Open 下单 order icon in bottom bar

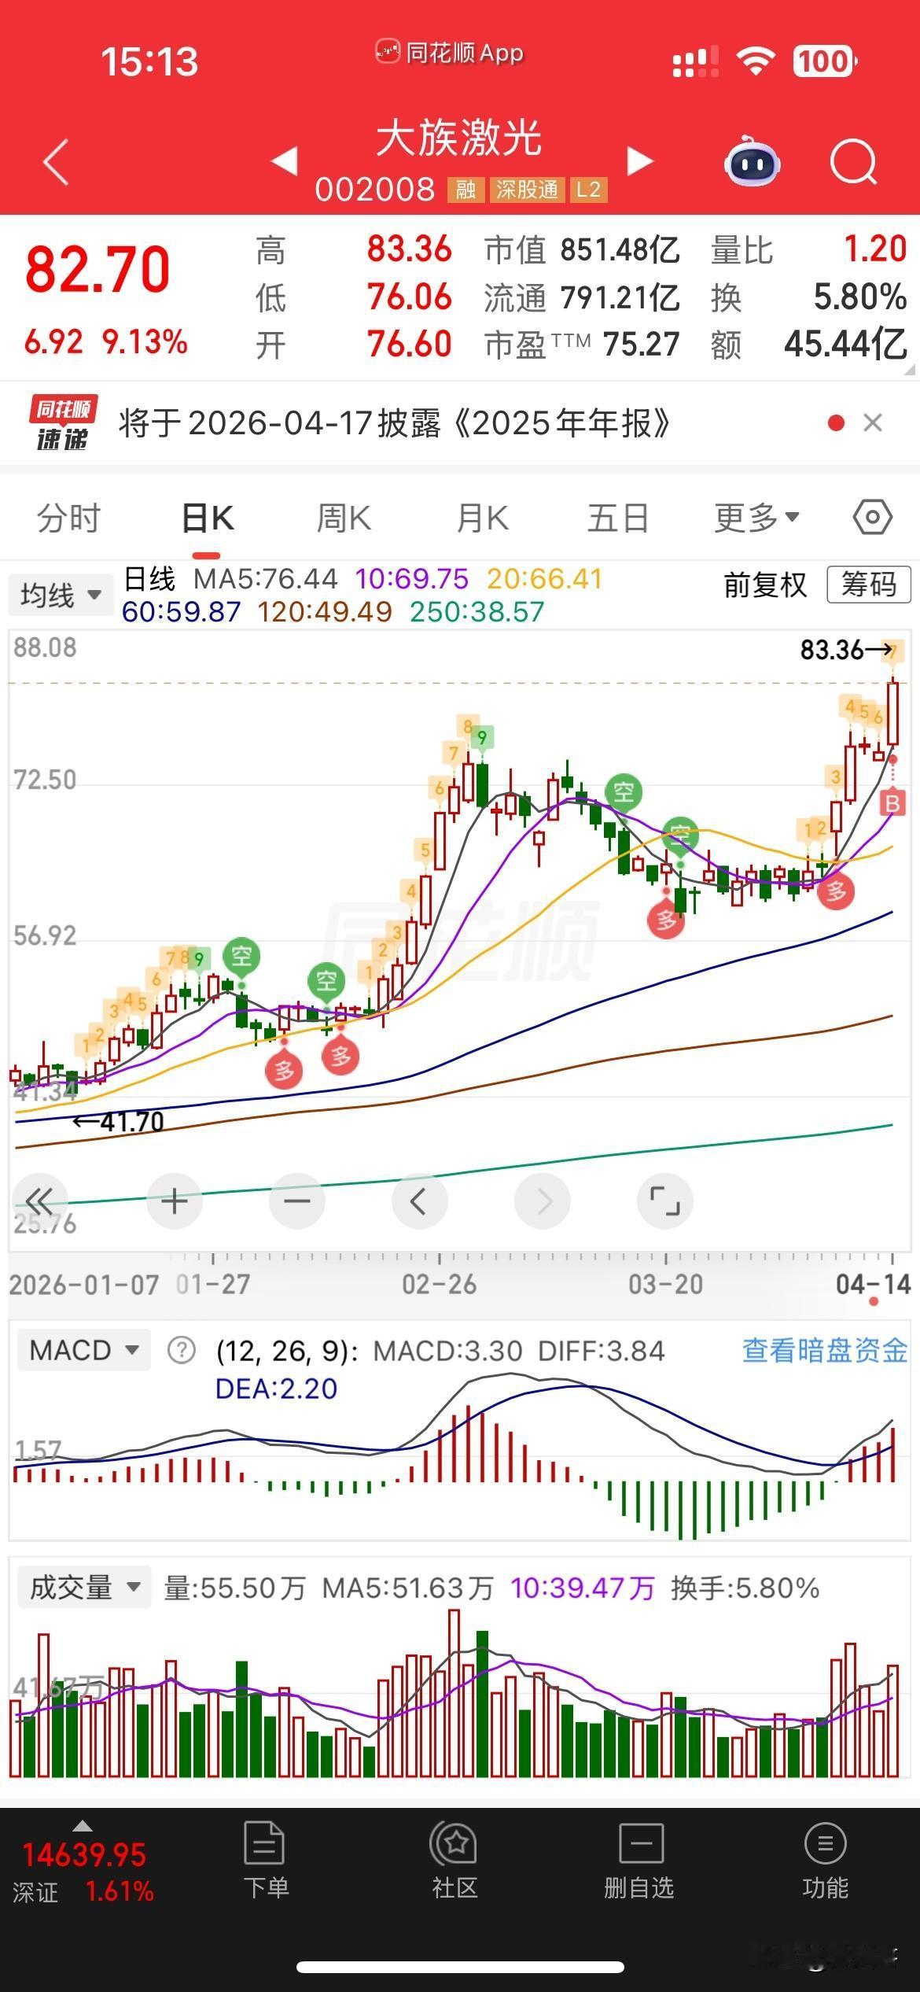pyautogui.click(x=265, y=1843)
